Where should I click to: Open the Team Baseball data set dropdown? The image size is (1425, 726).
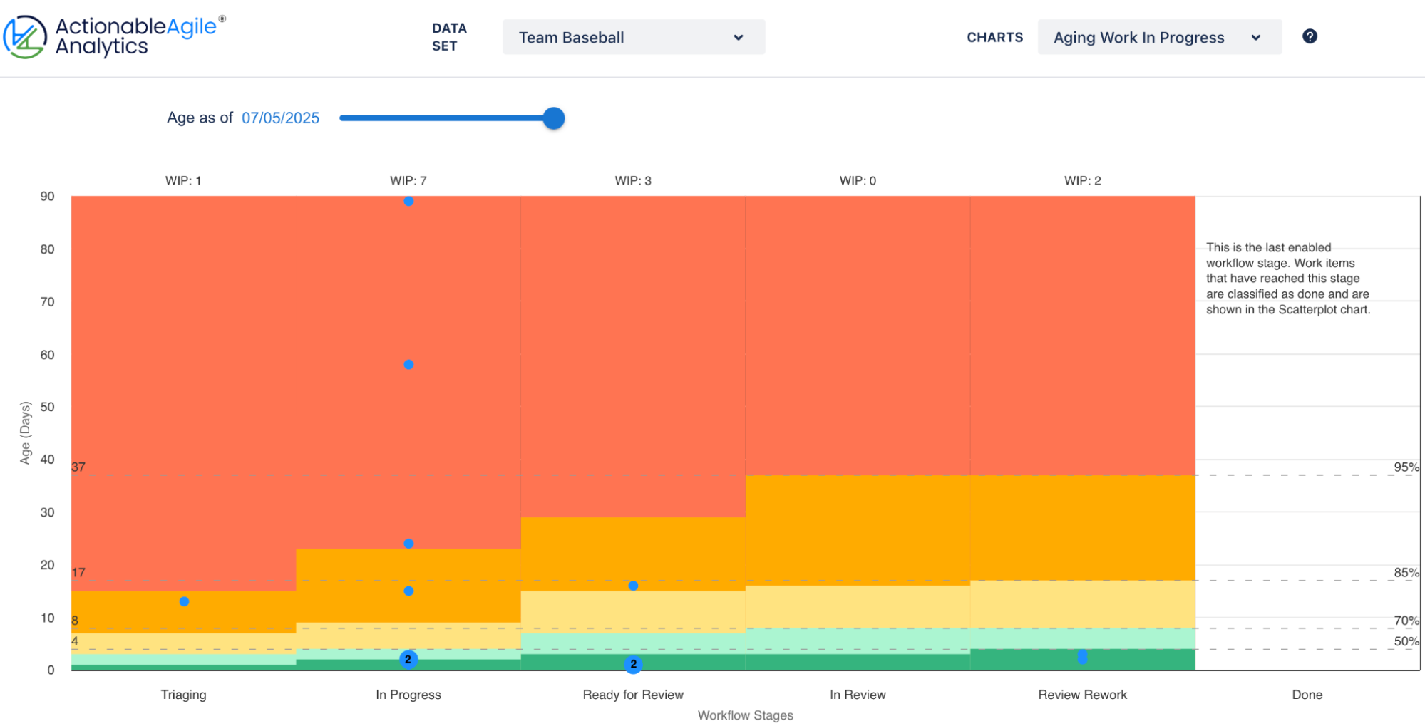pos(633,37)
